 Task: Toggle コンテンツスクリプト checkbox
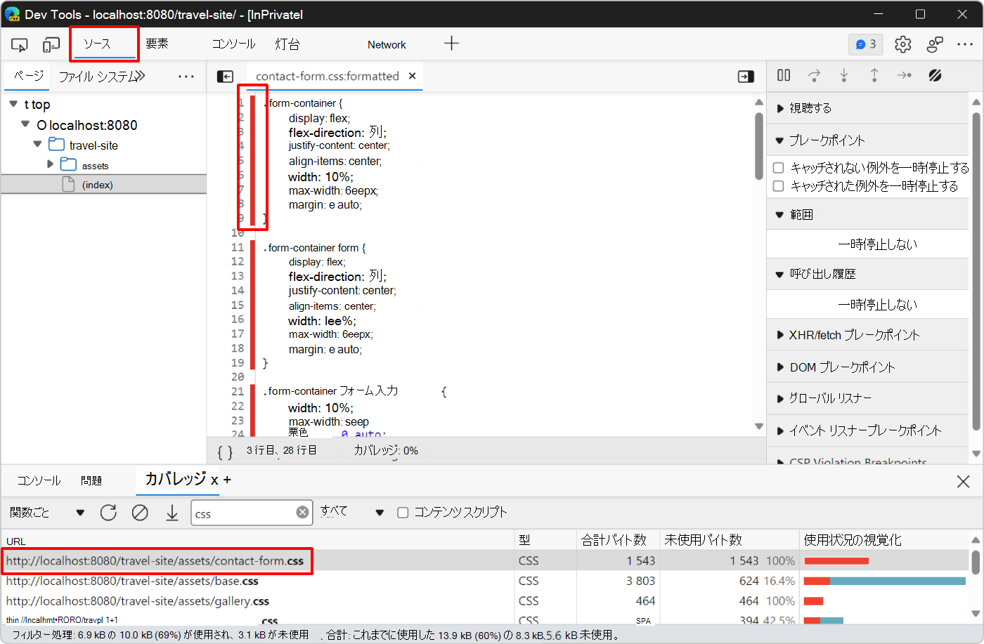[x=403, y=513]
